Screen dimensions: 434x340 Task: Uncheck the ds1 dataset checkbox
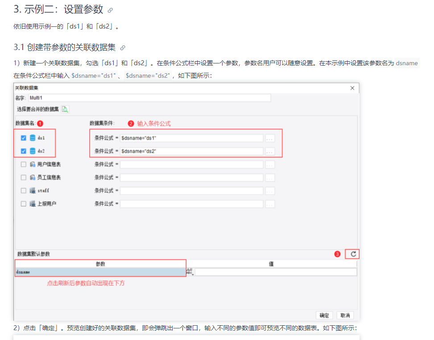pos(24,138)
